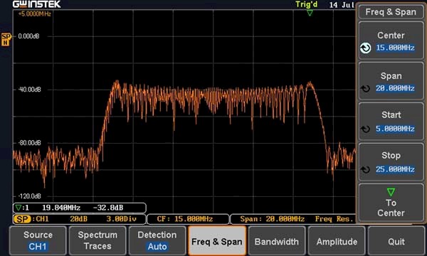Click the knob icon next to Start frequency
The height and width of the screenshot is (256, 427).
[x=366, y=129]
